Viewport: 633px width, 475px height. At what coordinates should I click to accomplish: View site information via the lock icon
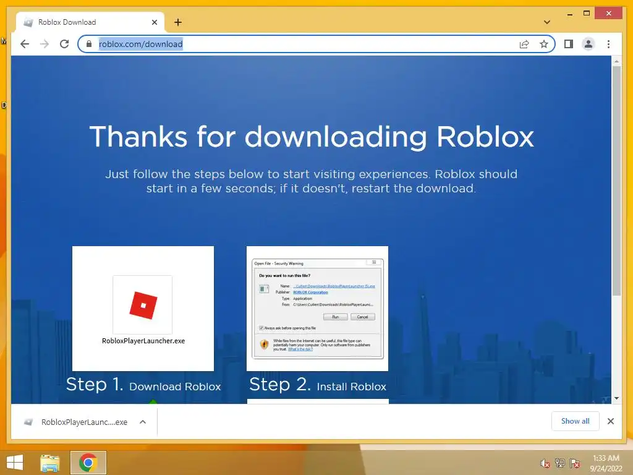tap(89, 44)
